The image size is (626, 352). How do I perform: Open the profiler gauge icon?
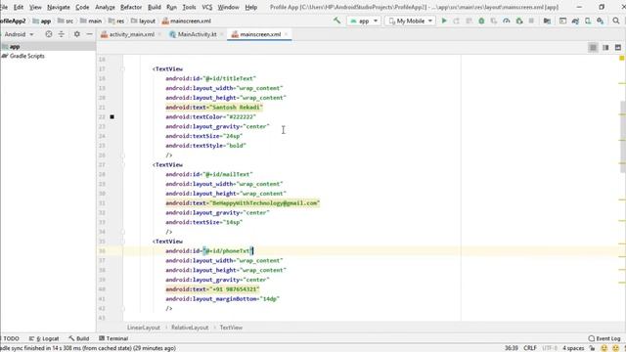(x=507, y=21)
